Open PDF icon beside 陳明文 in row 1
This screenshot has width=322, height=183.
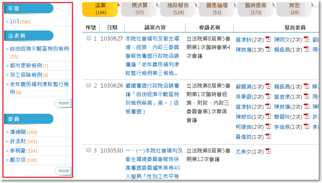point(307,39)
